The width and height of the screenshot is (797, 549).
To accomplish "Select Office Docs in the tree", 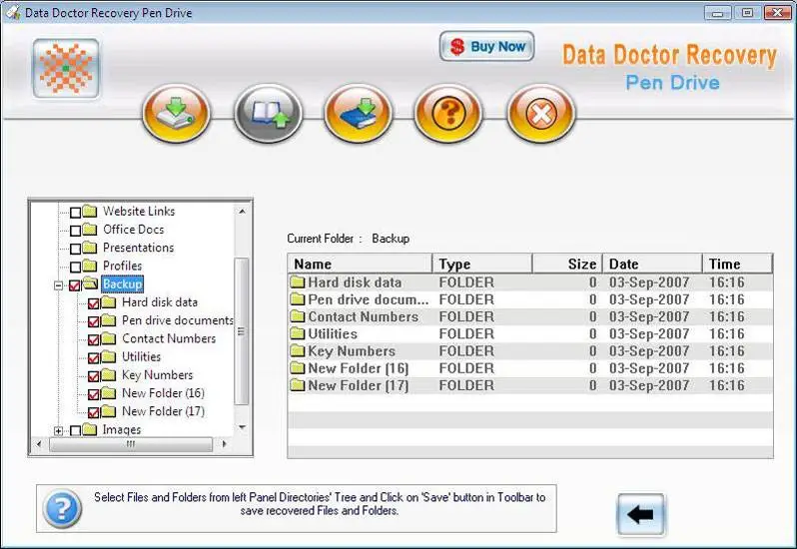I will click(133, 229).
